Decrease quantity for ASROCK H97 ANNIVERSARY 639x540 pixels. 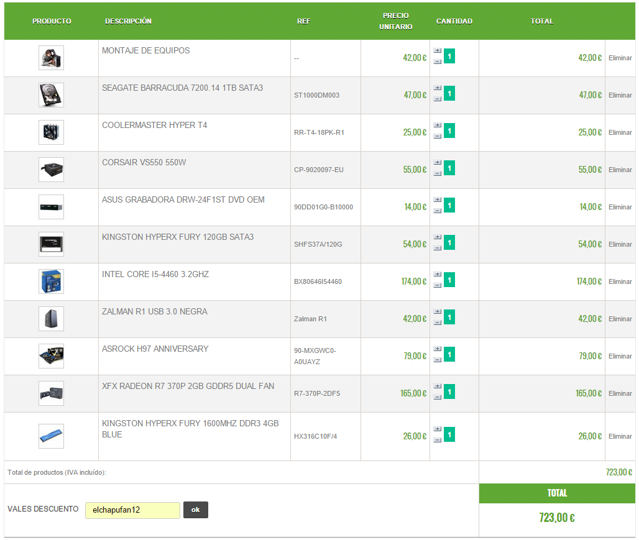click(x=437, y=360)
